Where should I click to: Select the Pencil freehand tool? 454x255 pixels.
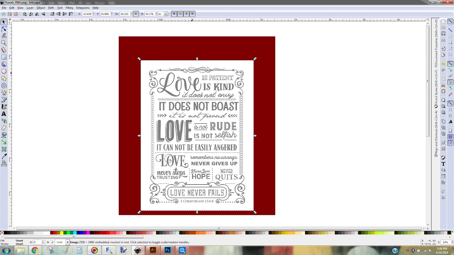4,92
